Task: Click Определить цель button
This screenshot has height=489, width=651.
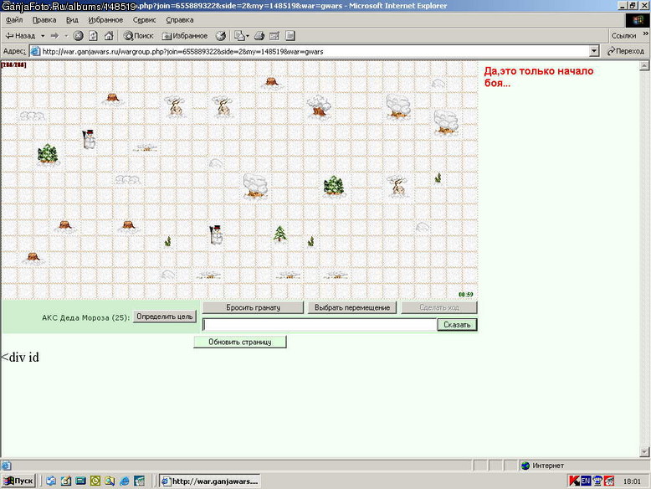Action: pos(165,317)
